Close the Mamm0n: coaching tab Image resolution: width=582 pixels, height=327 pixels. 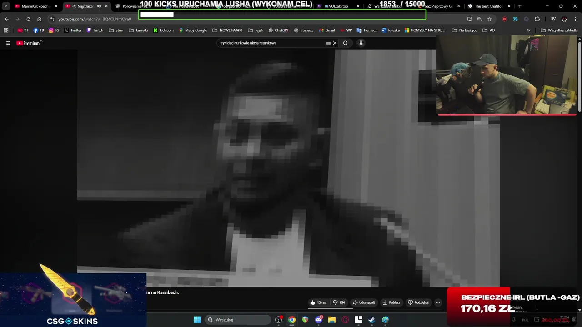(56, 6)
